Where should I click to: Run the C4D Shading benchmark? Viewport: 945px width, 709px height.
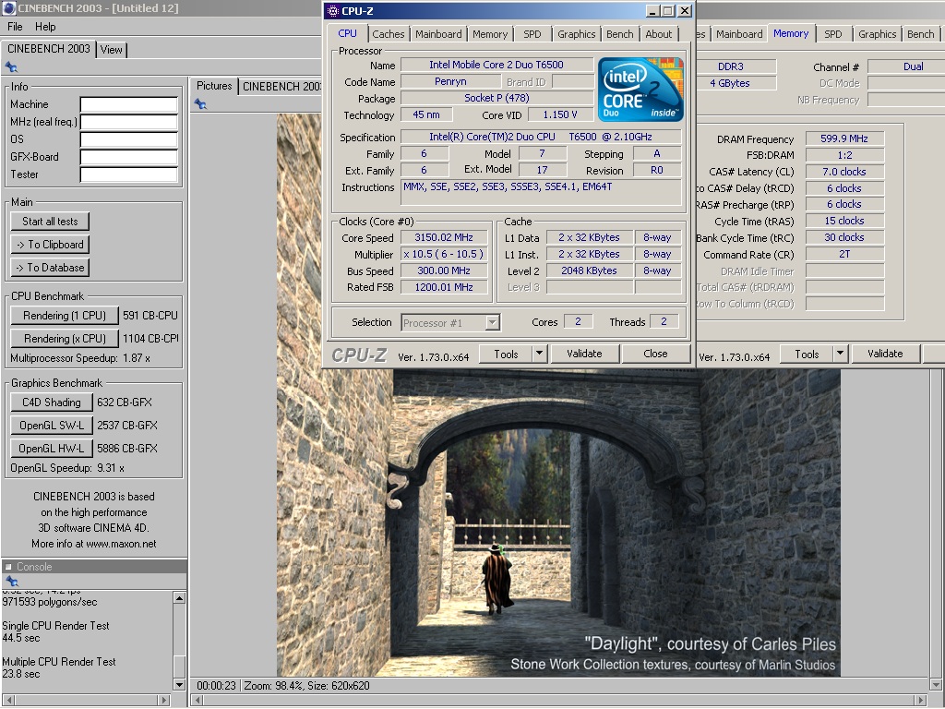[52, 403]
